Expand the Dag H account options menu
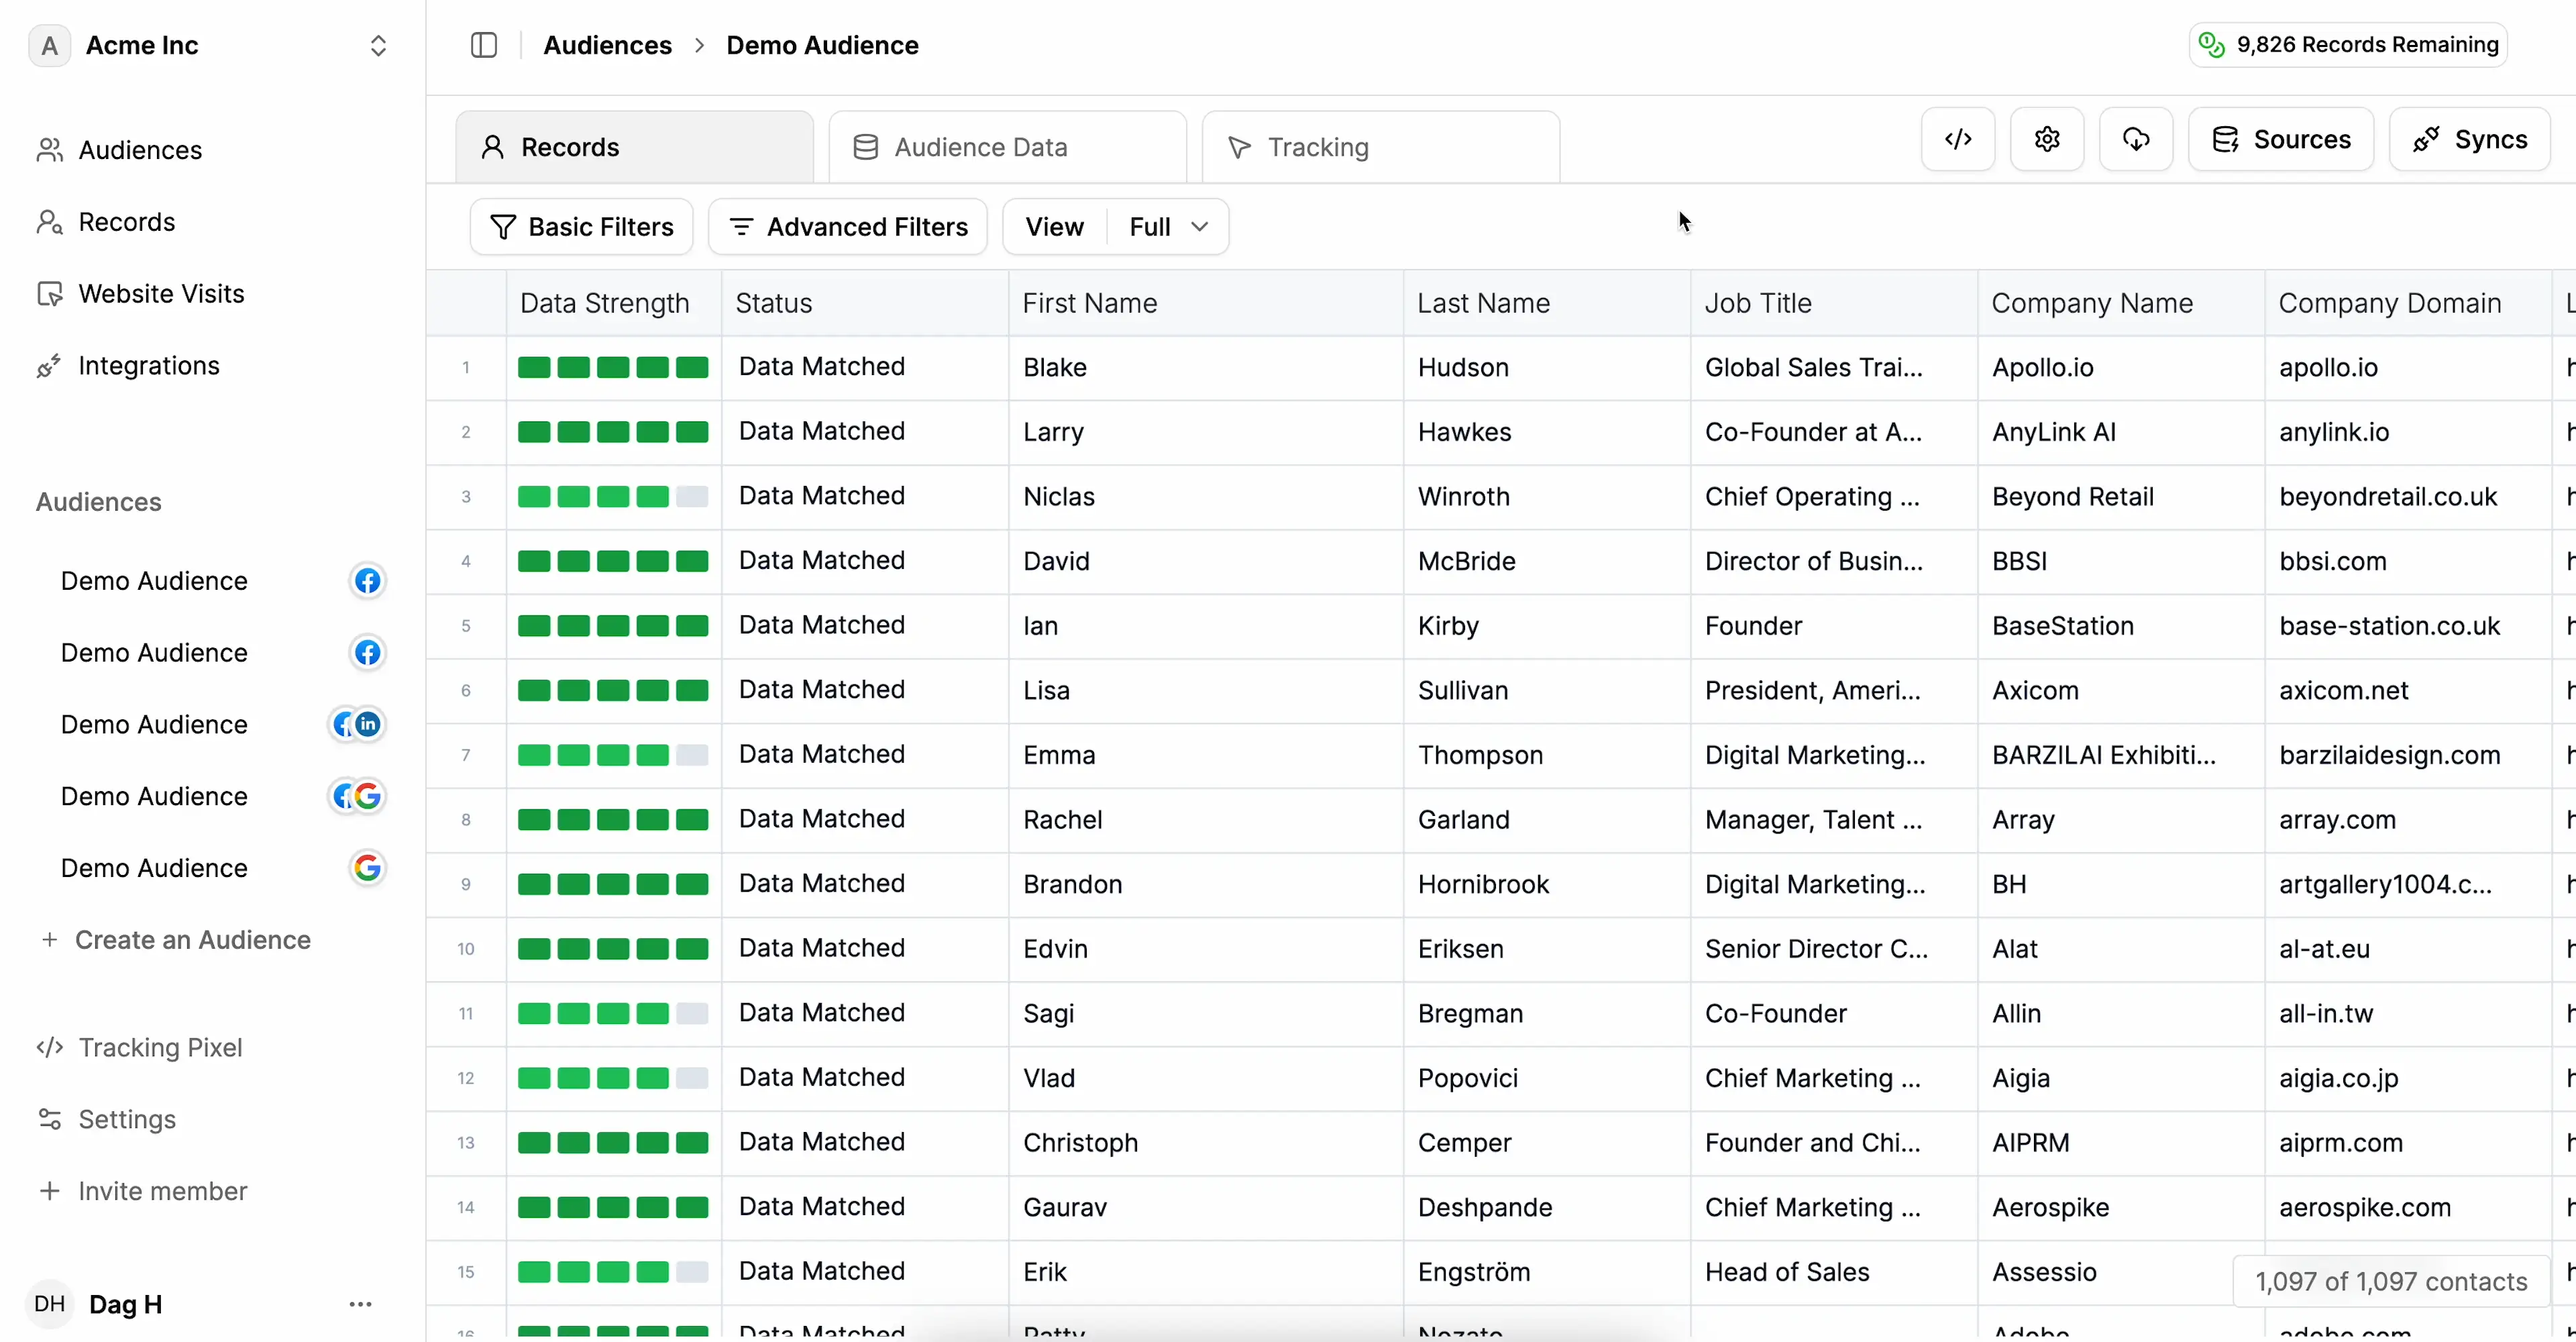Screen dimensions: 2576x1342 [361, 1304]
